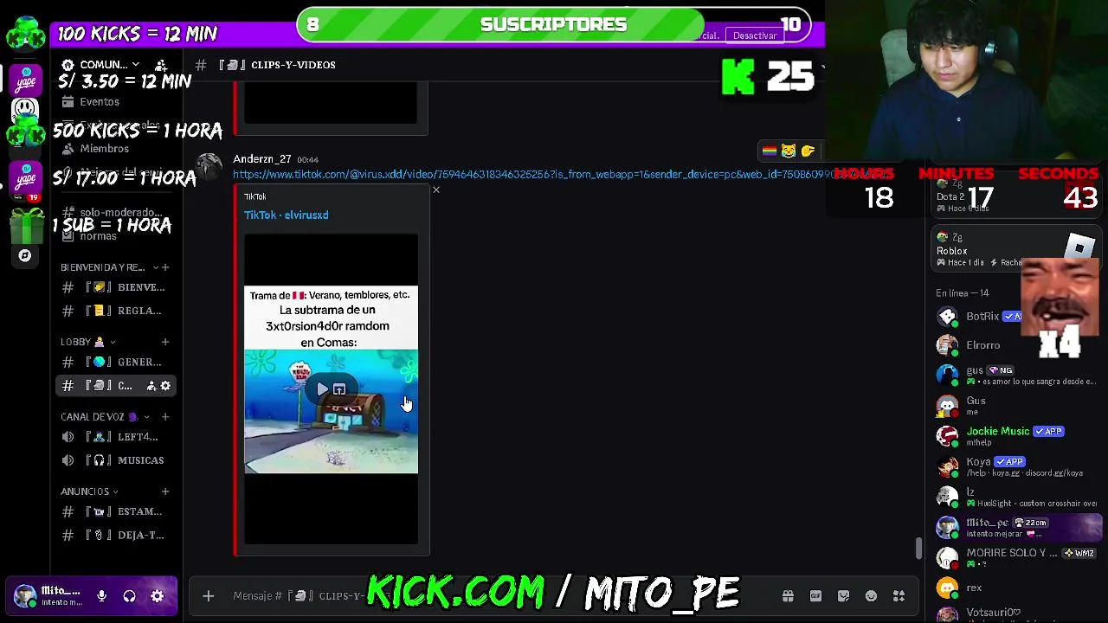Image resolution: width=1108 pixels, height=623 pixels.
Task: Add a channel to BIENVENIDA Y RE... category
Action: [x=165, y=267]
